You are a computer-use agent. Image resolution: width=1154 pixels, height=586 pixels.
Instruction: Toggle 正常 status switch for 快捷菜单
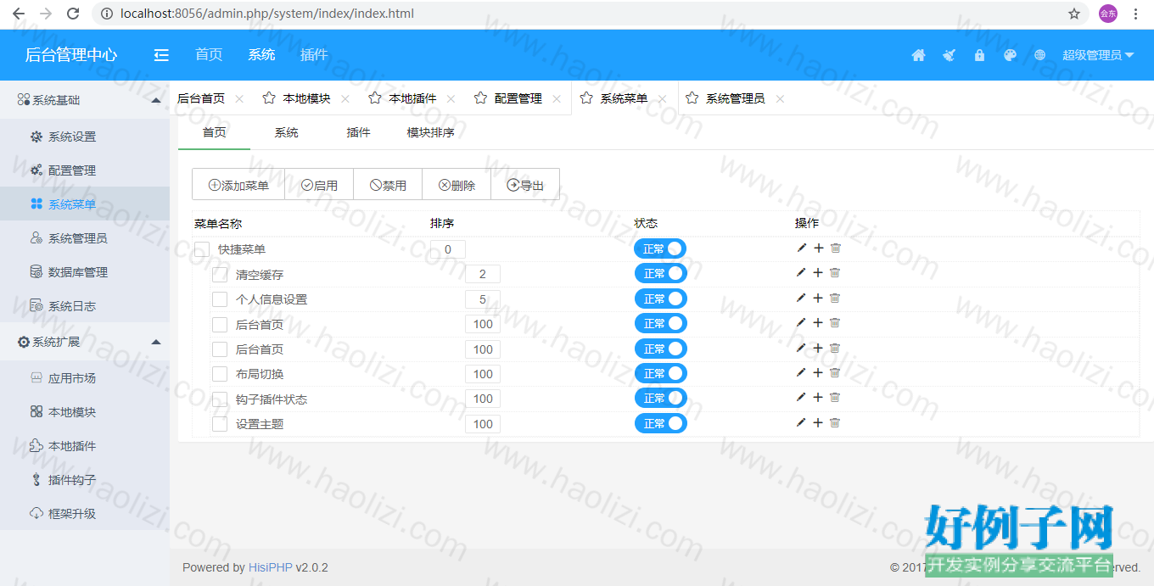pyautogui.click(x=660, y=248)
